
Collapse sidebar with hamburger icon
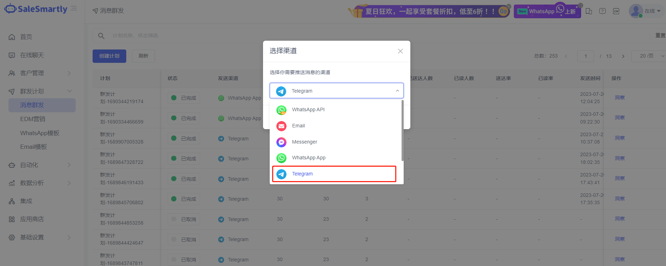(74, 8)
